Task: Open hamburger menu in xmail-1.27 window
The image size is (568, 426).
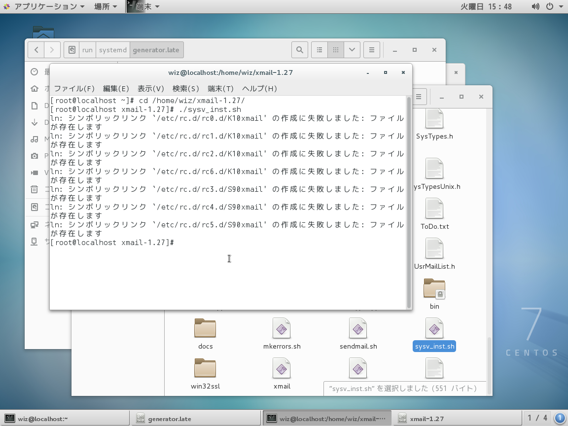Action: click(419, 97)
